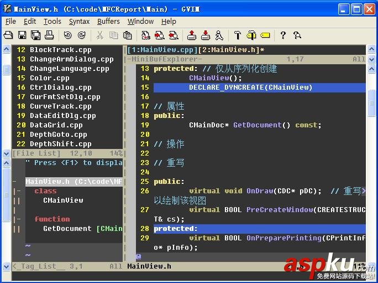Click the Open file toolbar icon

8,35
